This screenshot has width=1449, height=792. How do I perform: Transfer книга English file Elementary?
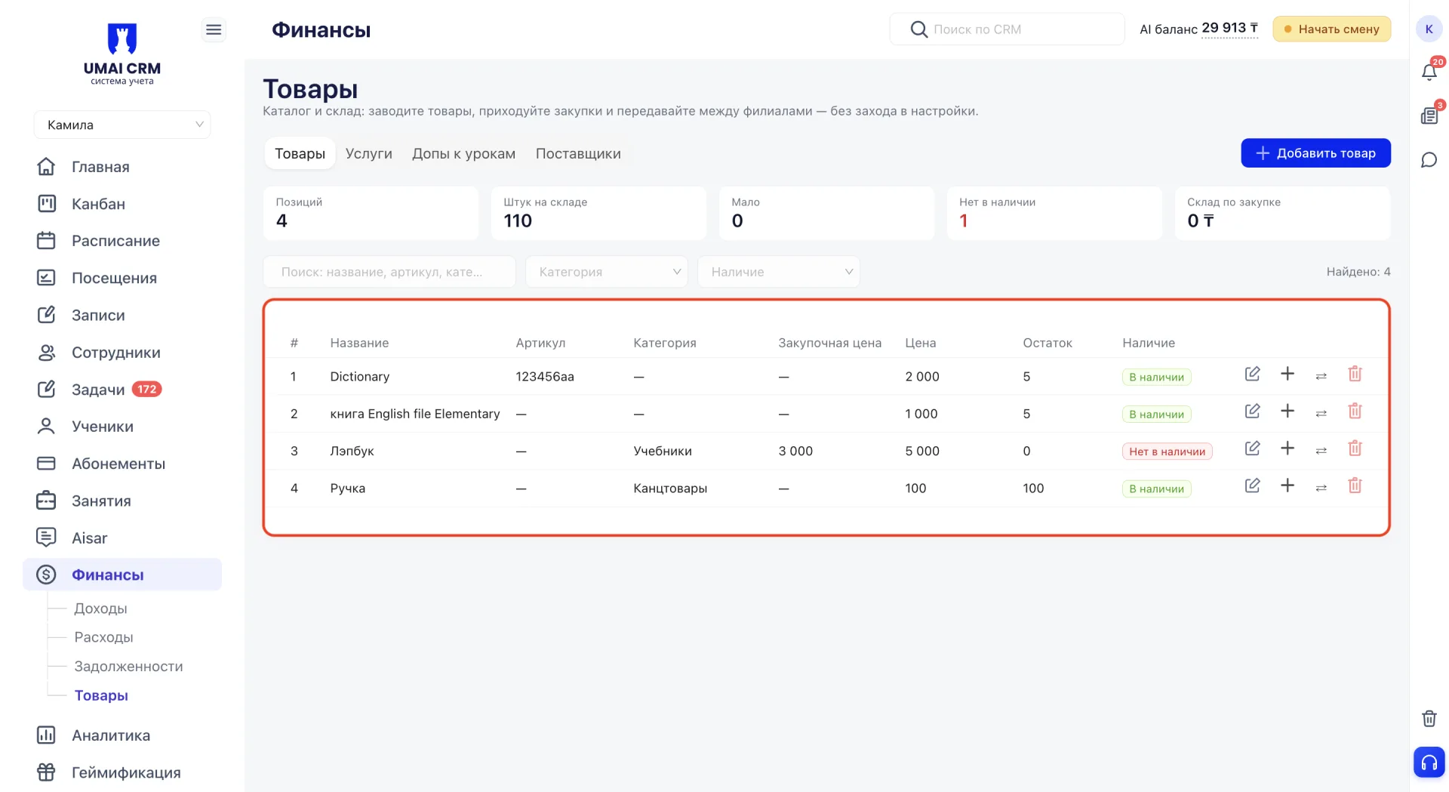tap(1321, 413)
